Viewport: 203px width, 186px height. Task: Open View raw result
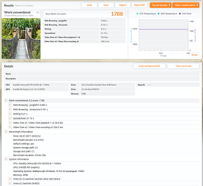pos(184,66)
